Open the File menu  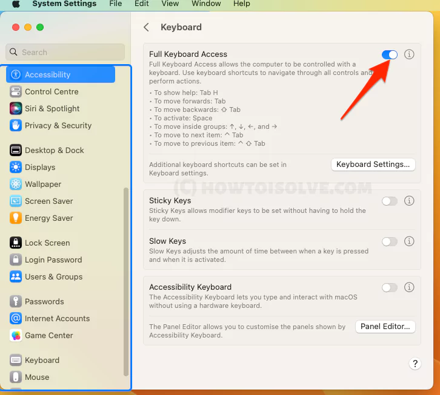[116, 4]
